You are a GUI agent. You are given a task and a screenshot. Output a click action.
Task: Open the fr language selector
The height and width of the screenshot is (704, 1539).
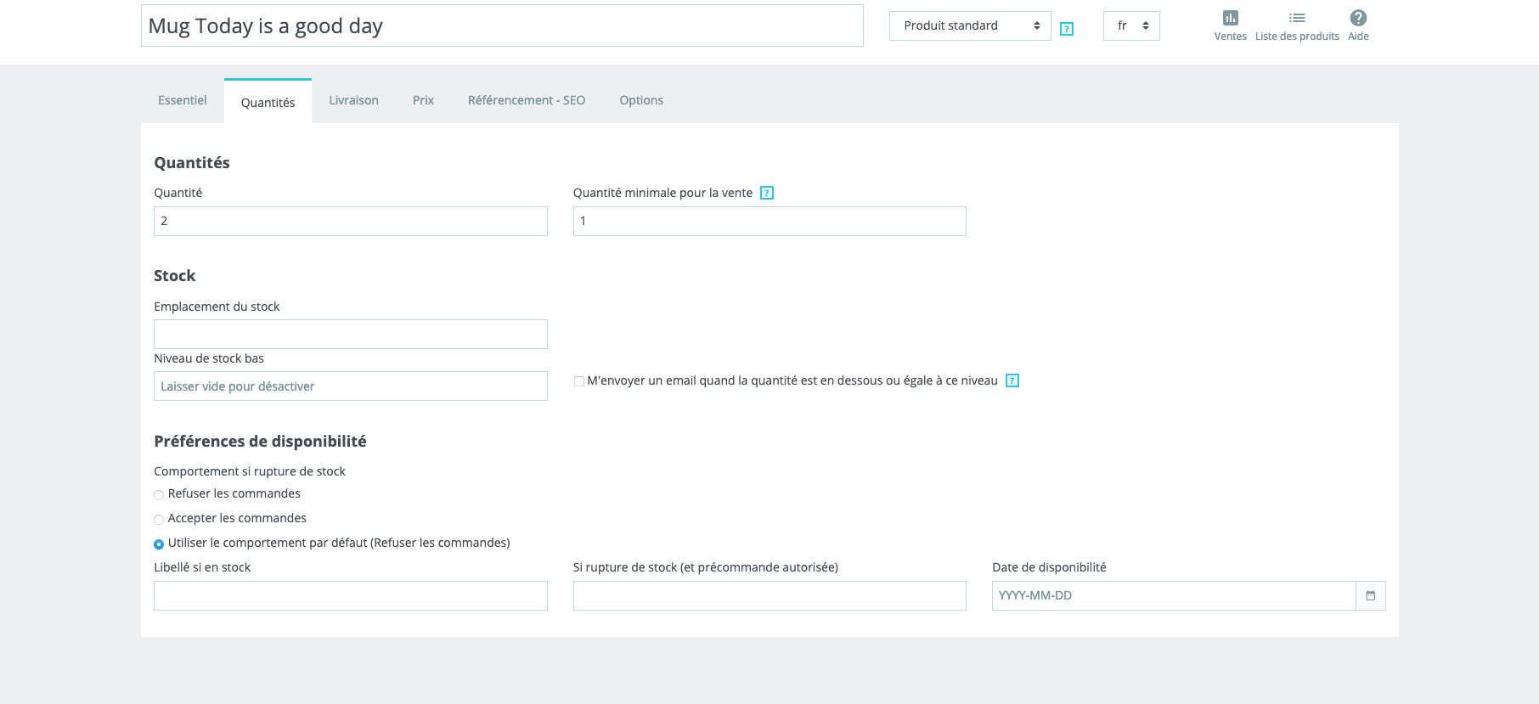click(x=1131, y=25)
